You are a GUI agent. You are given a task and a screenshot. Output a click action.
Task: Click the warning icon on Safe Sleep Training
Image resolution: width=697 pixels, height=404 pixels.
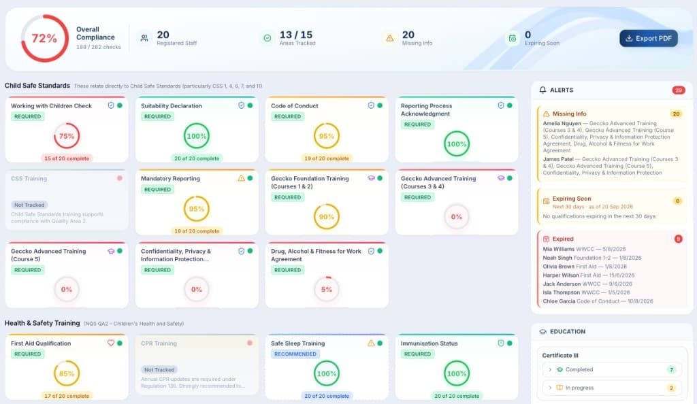371,343
